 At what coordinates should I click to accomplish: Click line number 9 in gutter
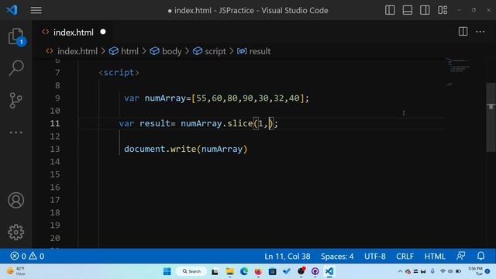coord(57,98)
